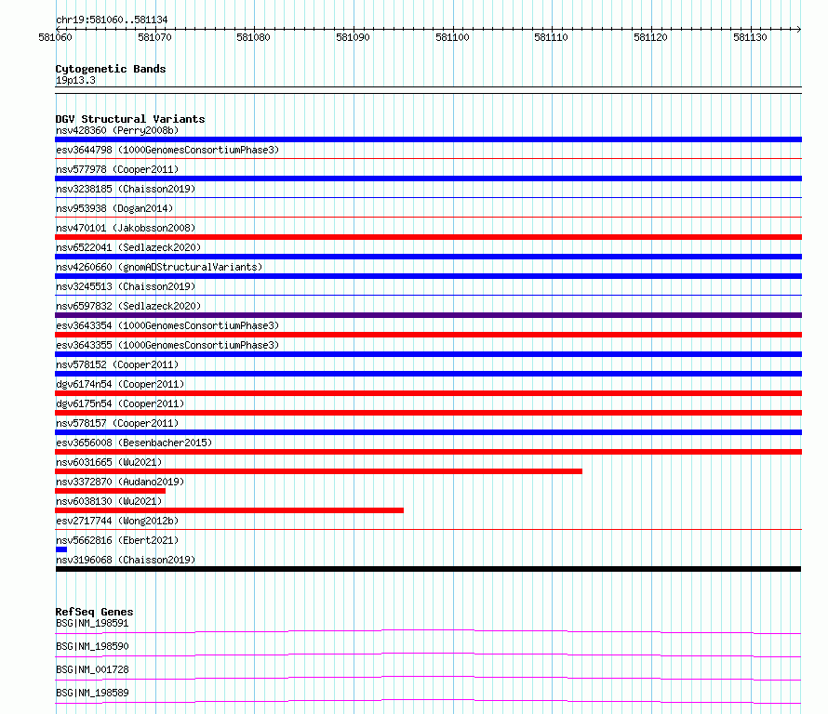
Task: Click BSG|NM_198590 gene label
Action: [x=92, y=646]
